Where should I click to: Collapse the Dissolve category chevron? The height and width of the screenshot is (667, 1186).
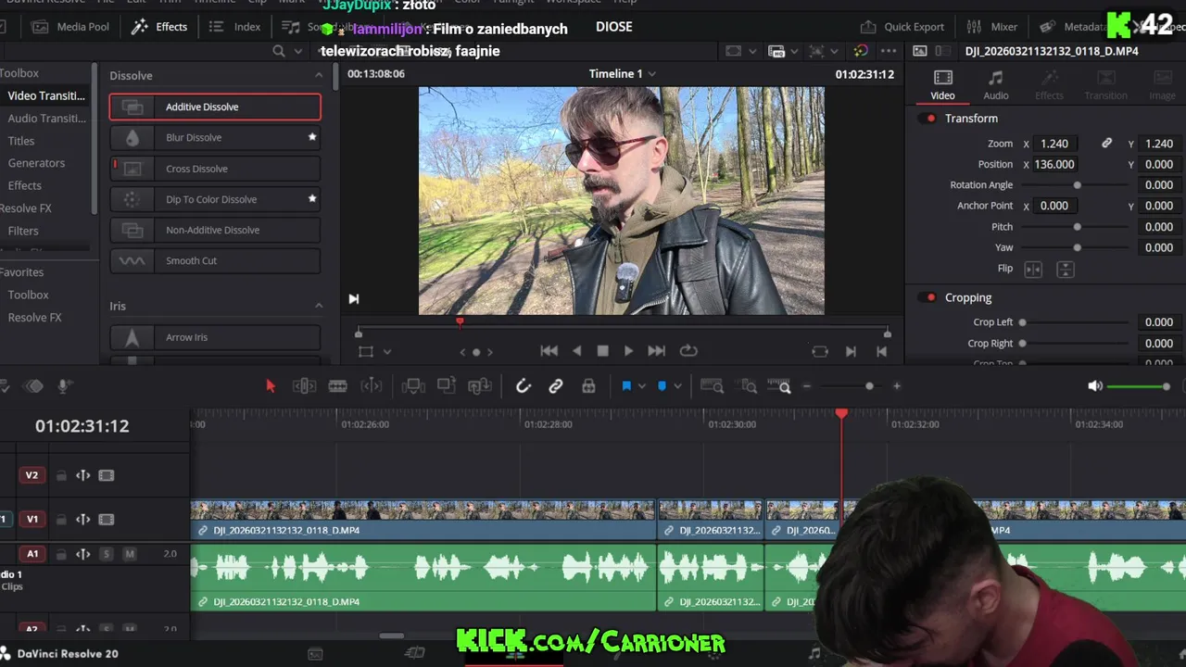coord(319,75)
